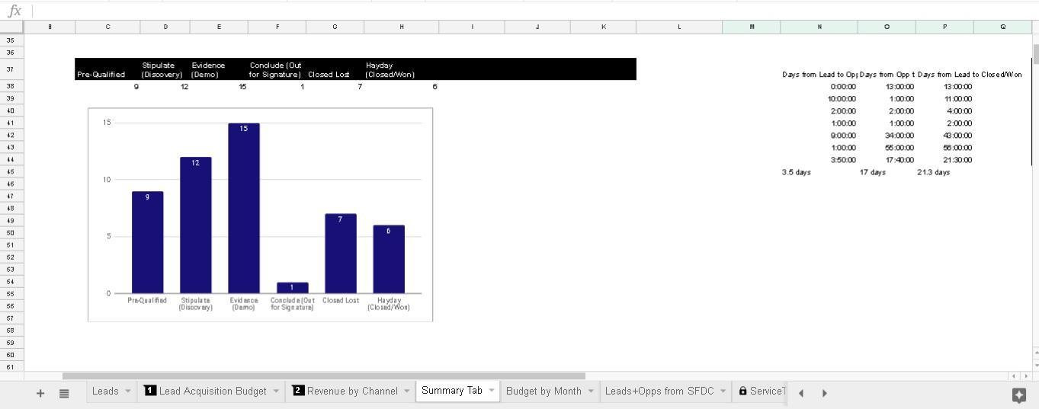Click in the formula bar input
Viewport: 1039px width, 409px height.
coord(534,11)
